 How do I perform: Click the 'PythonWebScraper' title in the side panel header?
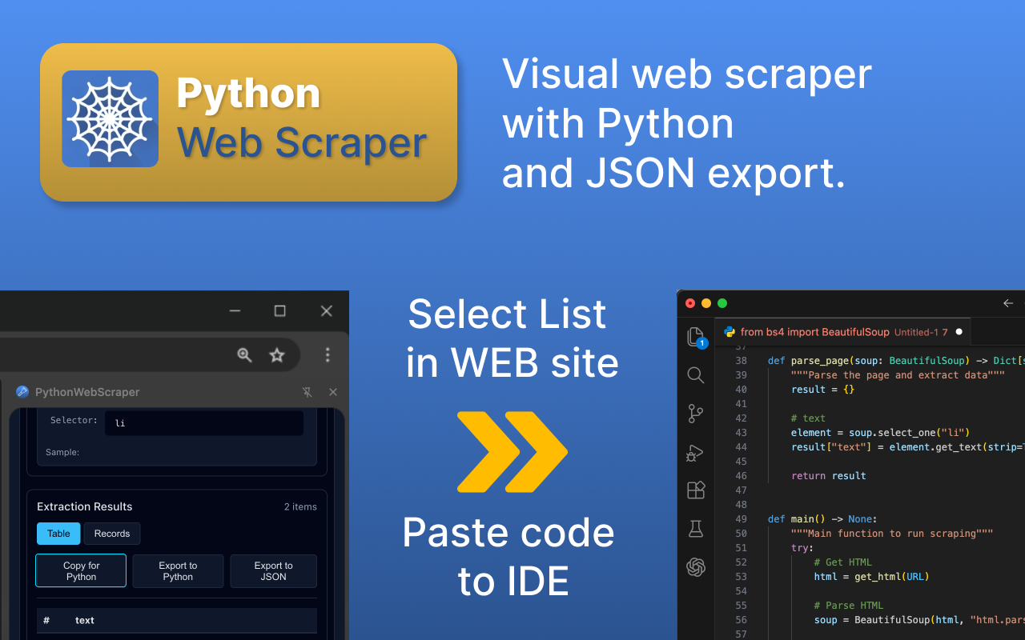pyautogui.click(x=87, y=392)
